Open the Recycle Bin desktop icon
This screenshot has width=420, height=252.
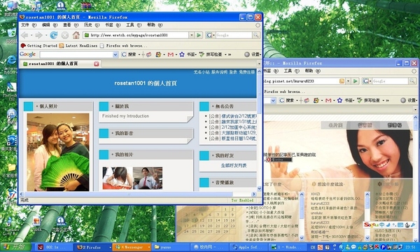tap(11, 33)
